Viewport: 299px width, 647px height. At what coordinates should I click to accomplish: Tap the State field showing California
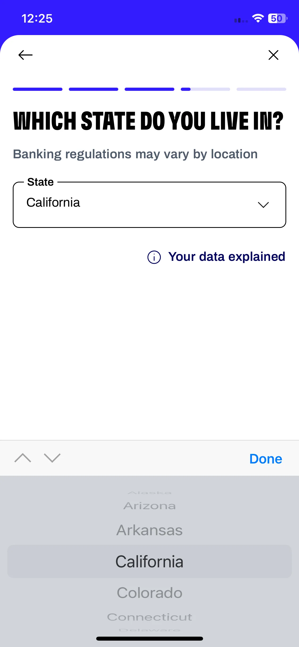(149, 205)
